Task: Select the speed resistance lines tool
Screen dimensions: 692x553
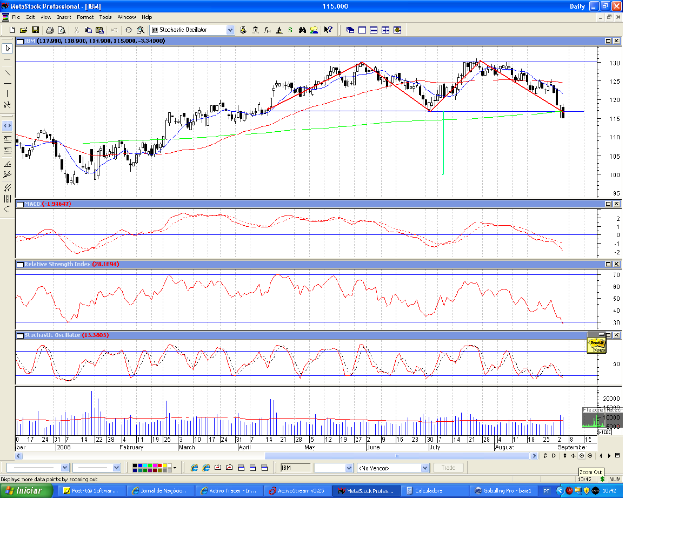Action: pyautogui.click(x=8, y=174)
